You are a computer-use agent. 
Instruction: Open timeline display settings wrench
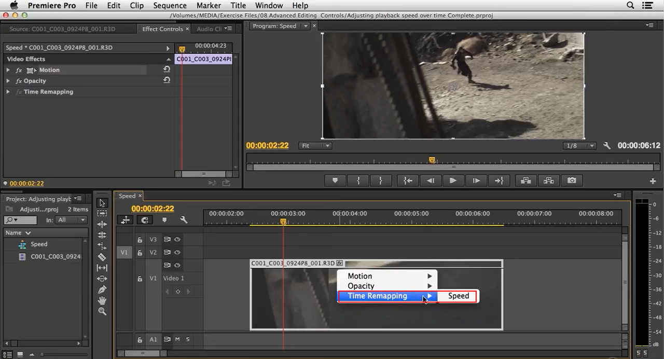(184, 220)
